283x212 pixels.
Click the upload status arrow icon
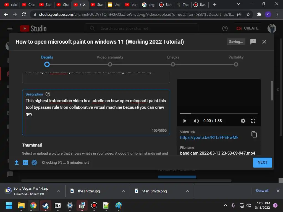(16, 162)
